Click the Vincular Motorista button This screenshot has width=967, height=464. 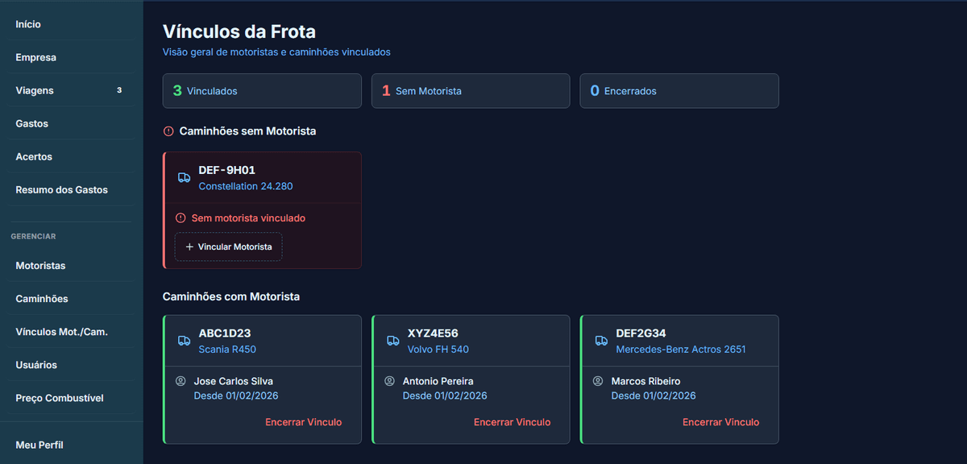point(228,246)
